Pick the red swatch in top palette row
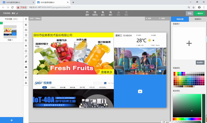 click(x=174, y=73)
